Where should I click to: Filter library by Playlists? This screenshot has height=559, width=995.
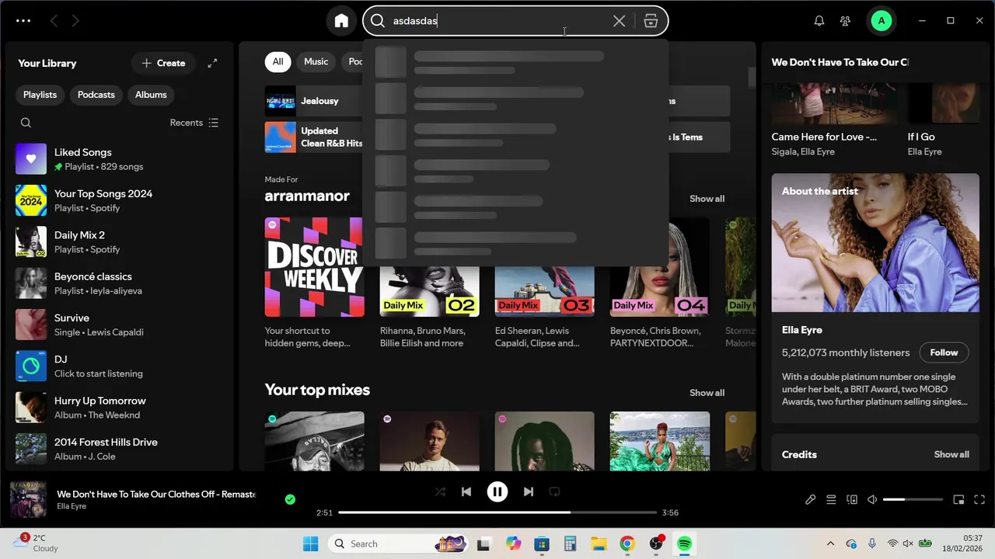point(40,95)
